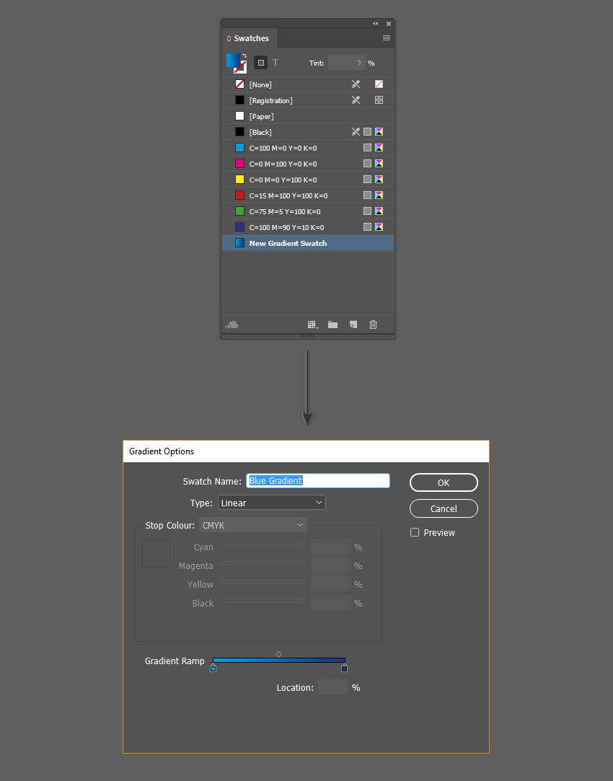Click the Yellow slider track
The width and height of the screenshot is (613, 781).
point(262,581)
